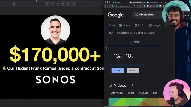Close the 20 minute timer tab
The image size is (191, 107).
point(144,2)
